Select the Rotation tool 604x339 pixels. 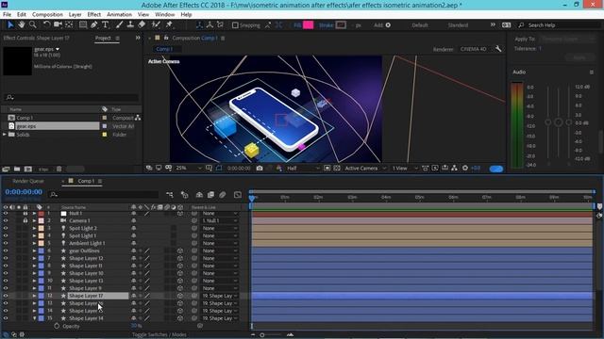(x=46, y=25)
